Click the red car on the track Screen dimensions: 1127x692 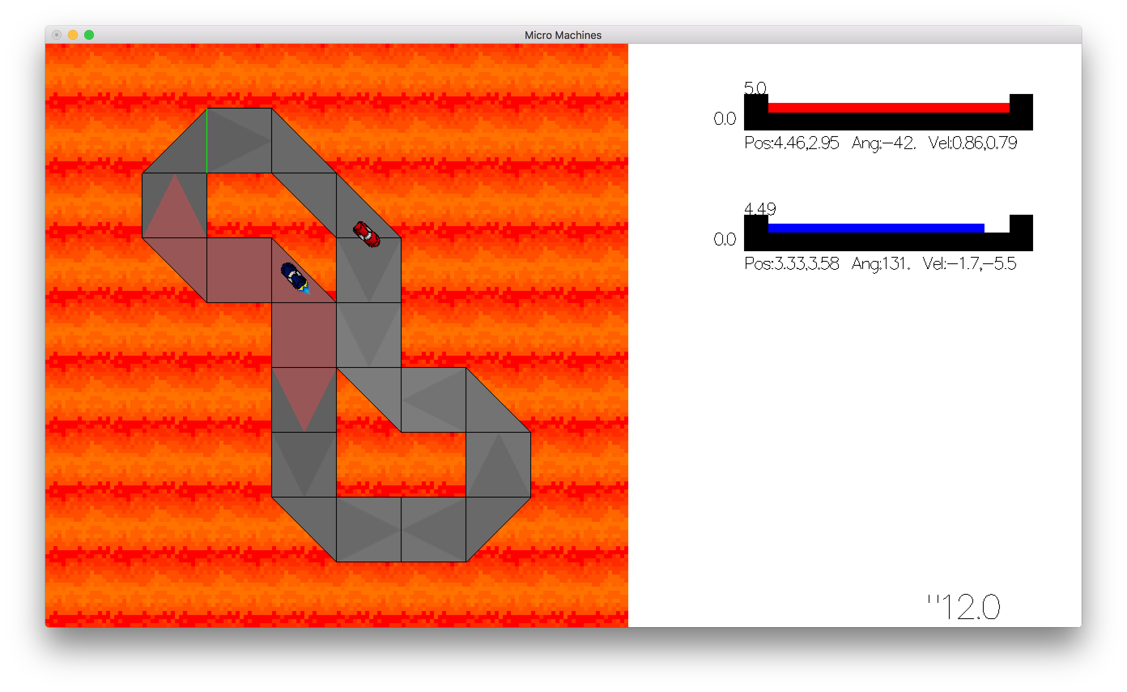[x=366, y=234]
